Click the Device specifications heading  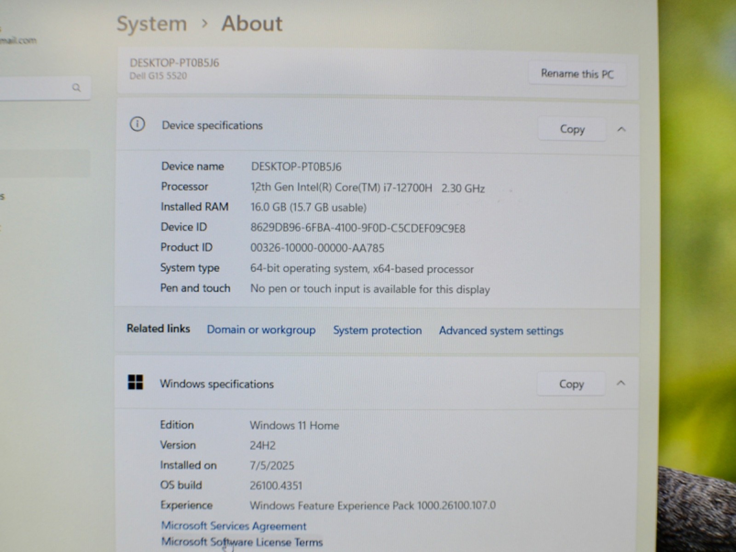point(212,125)
